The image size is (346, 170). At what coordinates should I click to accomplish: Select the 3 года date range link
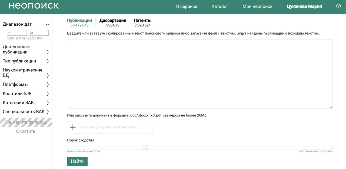21,38
